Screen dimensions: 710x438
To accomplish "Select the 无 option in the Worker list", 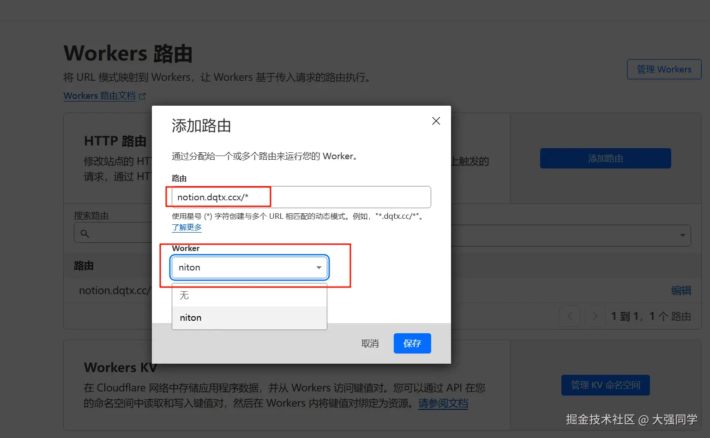I will coord(249,295).
